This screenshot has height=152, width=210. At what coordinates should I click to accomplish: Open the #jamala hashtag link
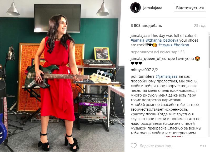click(x=137, y=40)
